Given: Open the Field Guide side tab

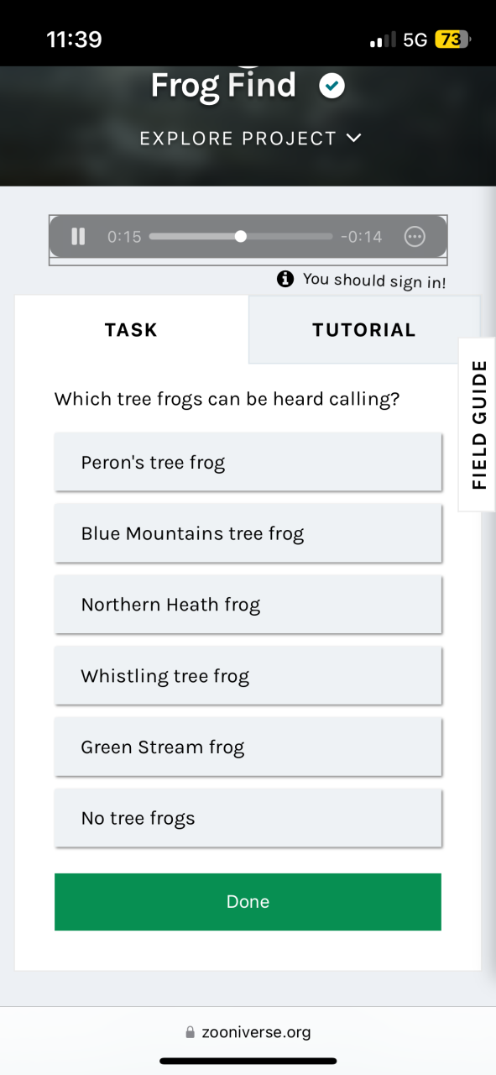Looking at the screenshot, I should 478,424.
